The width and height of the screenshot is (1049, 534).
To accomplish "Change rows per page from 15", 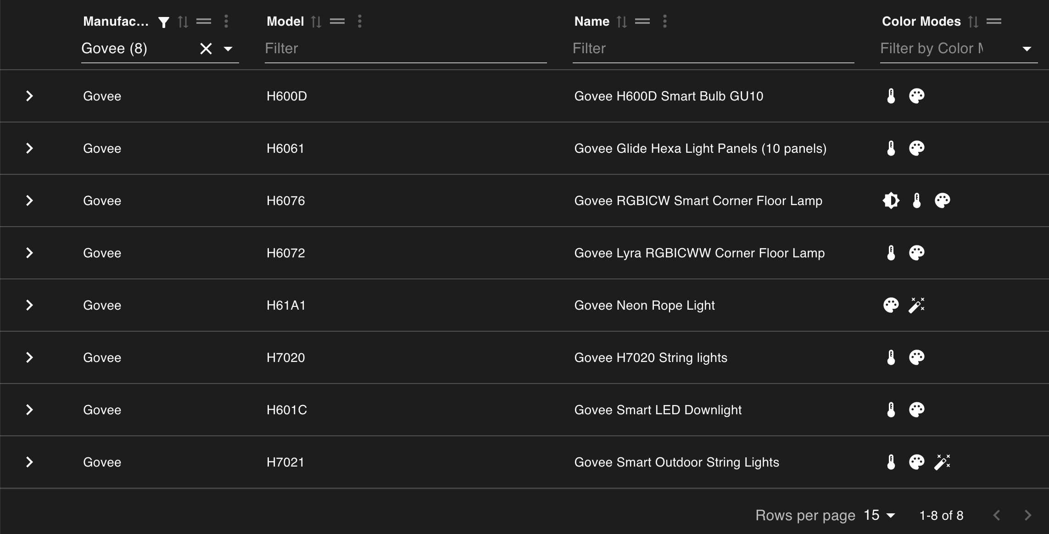I will tap(879, 515).
